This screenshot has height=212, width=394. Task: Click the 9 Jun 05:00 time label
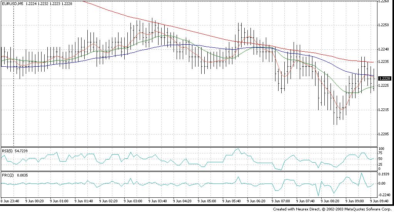(207, 201)
